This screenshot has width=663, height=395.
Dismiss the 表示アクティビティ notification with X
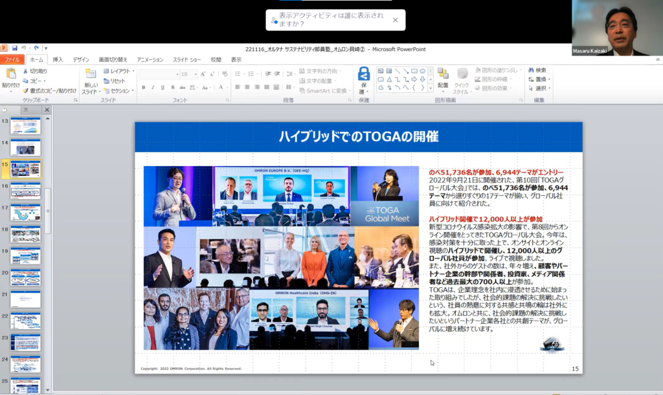click(x=395, y=20)
